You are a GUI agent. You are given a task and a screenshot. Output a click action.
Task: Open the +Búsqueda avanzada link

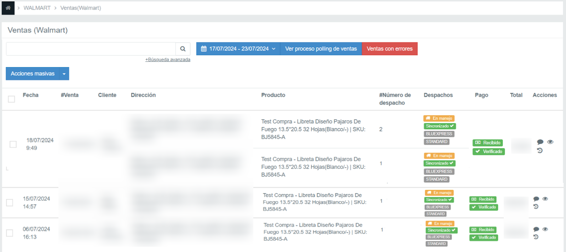(x=168, y=60)
